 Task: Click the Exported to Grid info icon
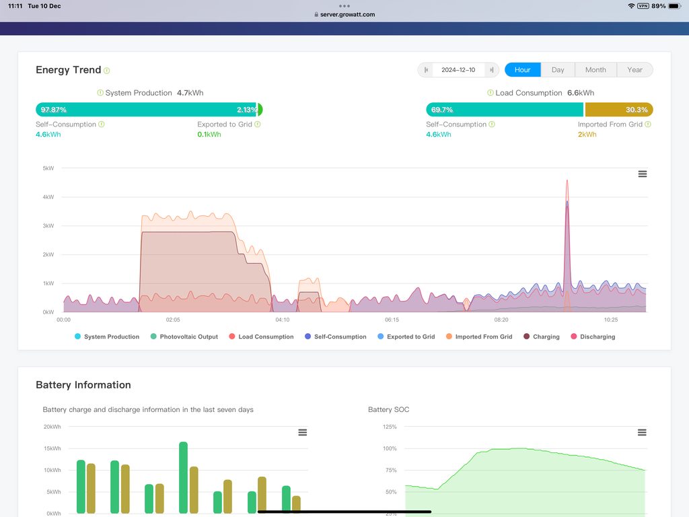(258, 125)
